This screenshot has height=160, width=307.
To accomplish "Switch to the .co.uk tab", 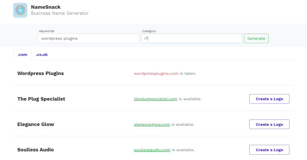I will [42, 55].
